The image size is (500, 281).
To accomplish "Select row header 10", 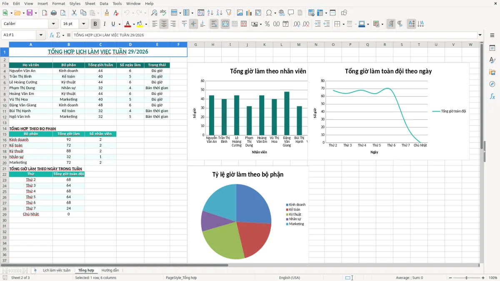I will point(4,105).
